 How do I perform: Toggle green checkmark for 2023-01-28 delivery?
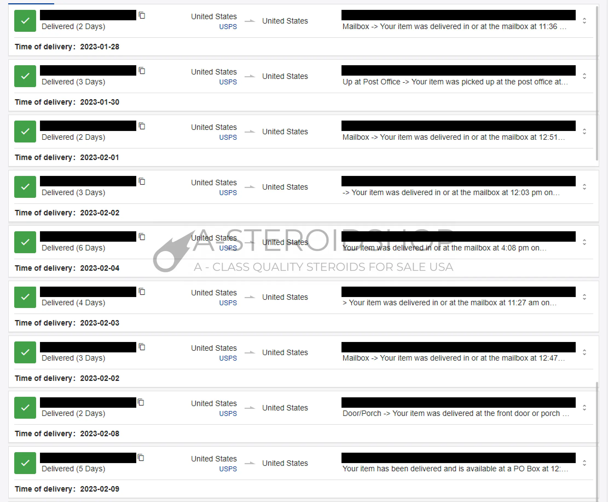pos(25,21)
